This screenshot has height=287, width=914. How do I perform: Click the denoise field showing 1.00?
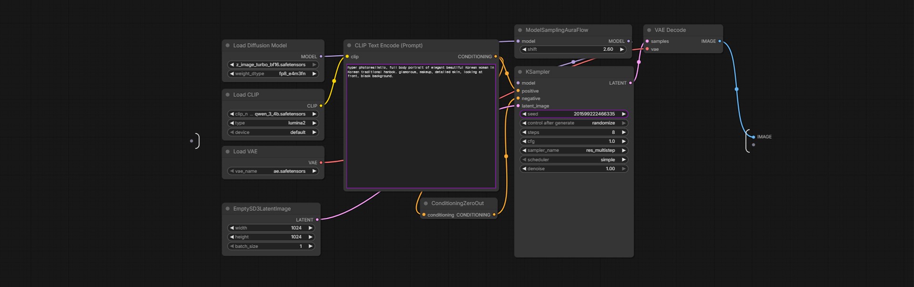pyautogui.click(x=574, y=169)
